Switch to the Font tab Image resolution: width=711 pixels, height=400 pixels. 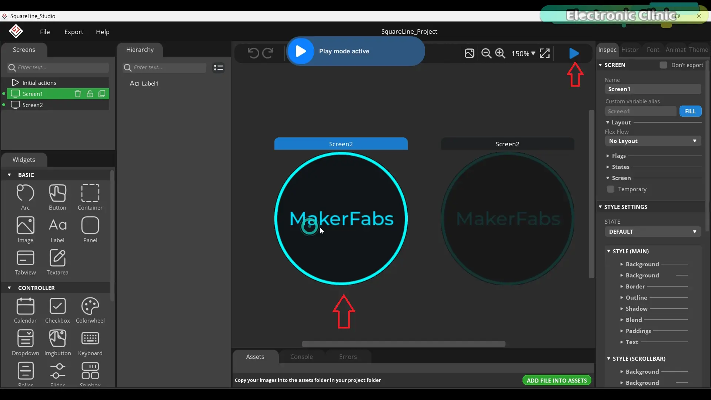(653, 50)
